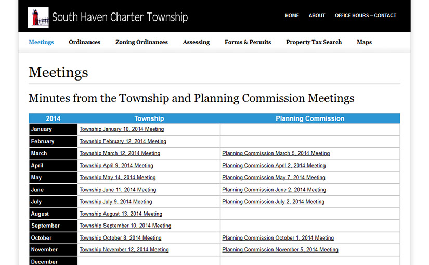This screenshot has height=265, width=429.
Task: View Planning Commission March 5, 2014 Meeting
Action: (x=276, y=153)
